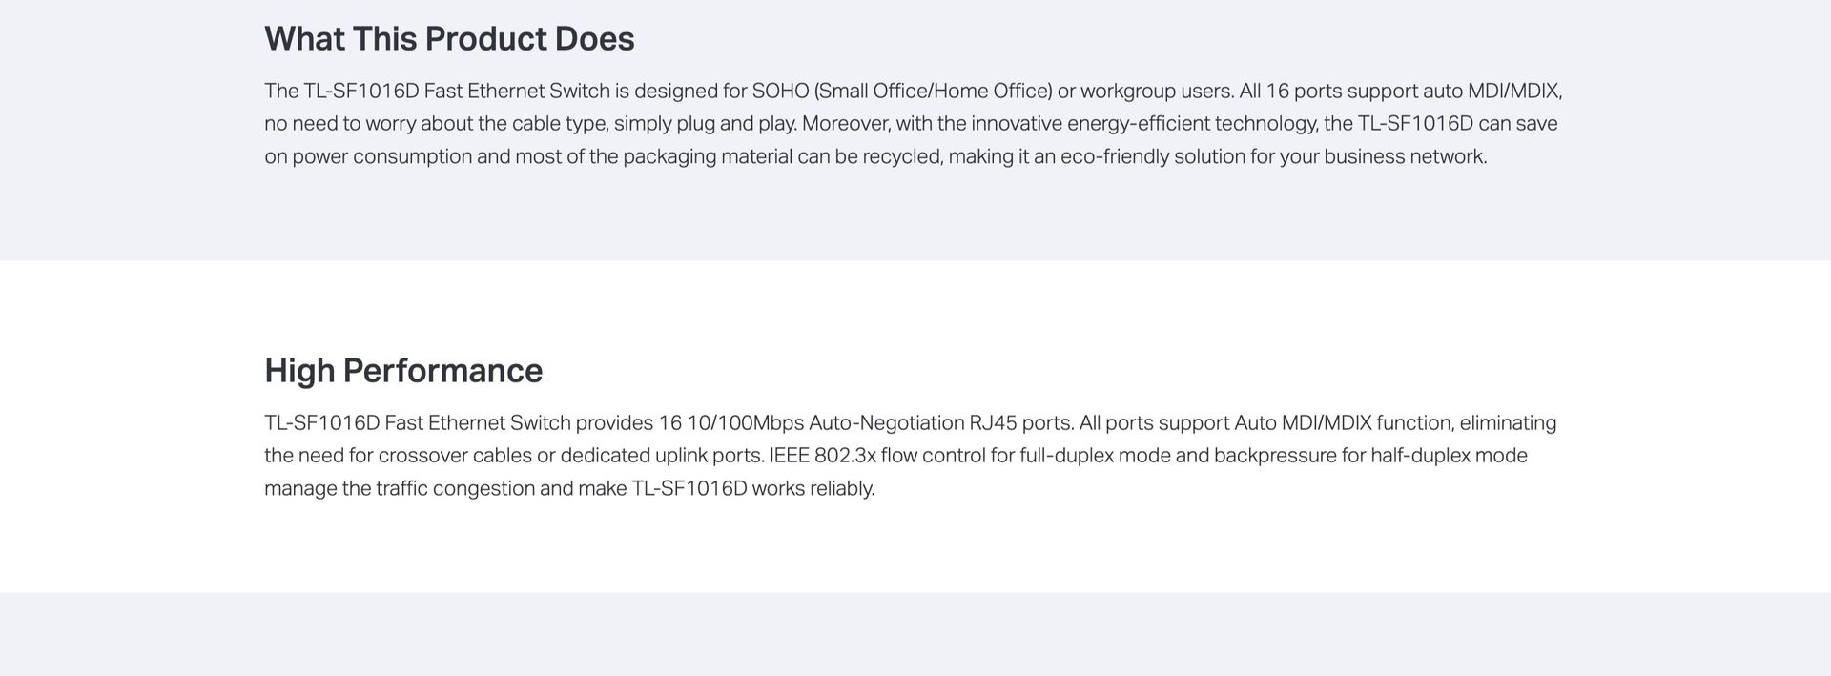Click the words "business network"
Viewport: 1831px width, 676px height.
coord(1404,156)
